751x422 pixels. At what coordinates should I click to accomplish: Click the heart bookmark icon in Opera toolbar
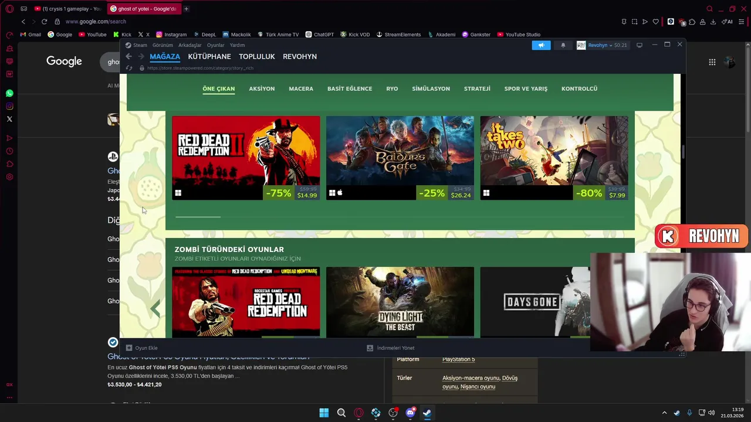(x=656, y=22)
